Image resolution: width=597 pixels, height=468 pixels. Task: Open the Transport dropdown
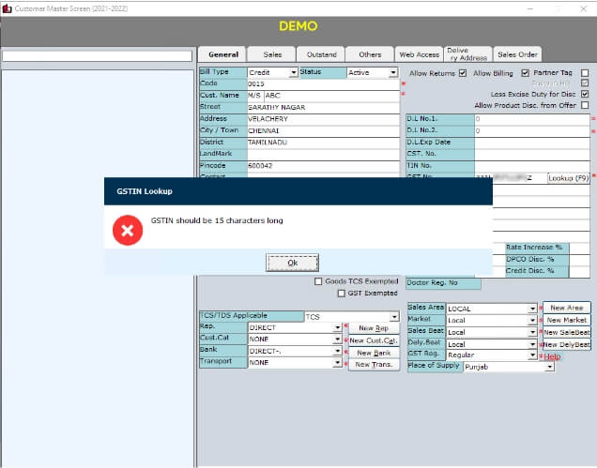[337, 363]
